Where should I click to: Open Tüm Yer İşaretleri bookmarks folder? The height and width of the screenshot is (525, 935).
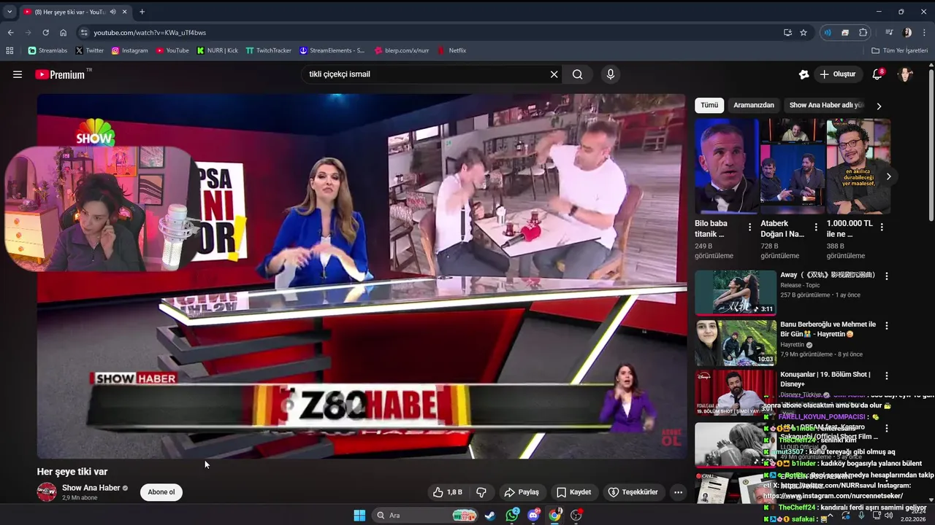[x=900, y=50]
